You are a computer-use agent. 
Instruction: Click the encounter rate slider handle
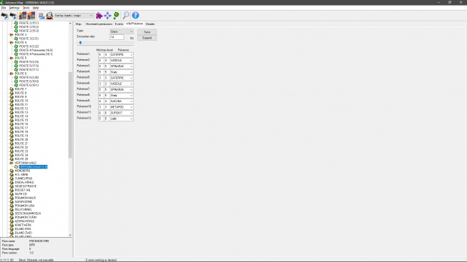point(80,43)
